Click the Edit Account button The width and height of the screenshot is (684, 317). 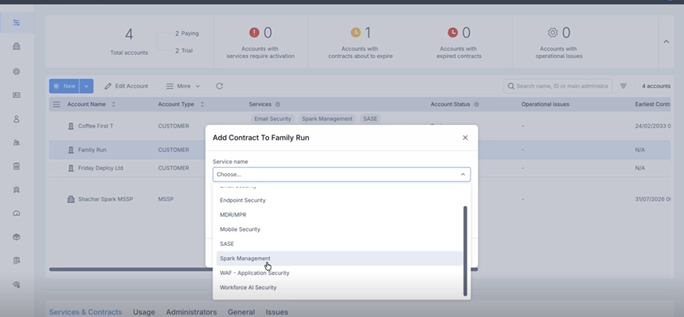(127, 86)
